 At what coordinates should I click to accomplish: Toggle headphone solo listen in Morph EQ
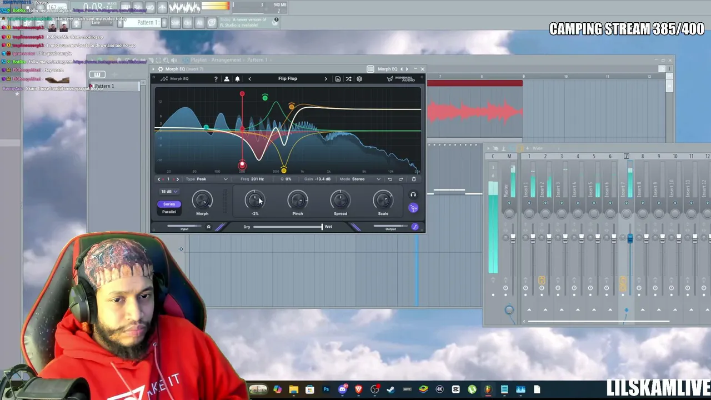[413, 194]
